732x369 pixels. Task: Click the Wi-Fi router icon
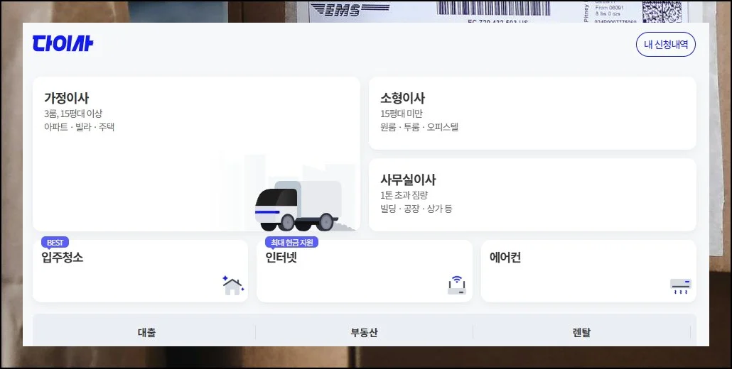pyautogui.click(x=456, y=285)
